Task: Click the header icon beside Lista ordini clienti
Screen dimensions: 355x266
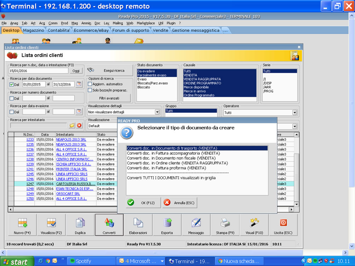Action: click(295, 56)
